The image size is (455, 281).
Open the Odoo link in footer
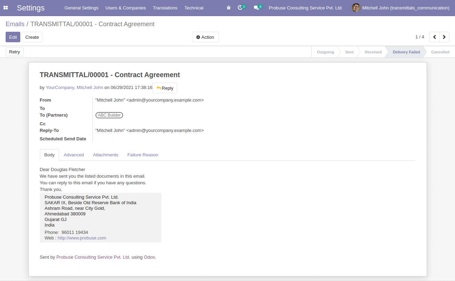coord(149,257)
